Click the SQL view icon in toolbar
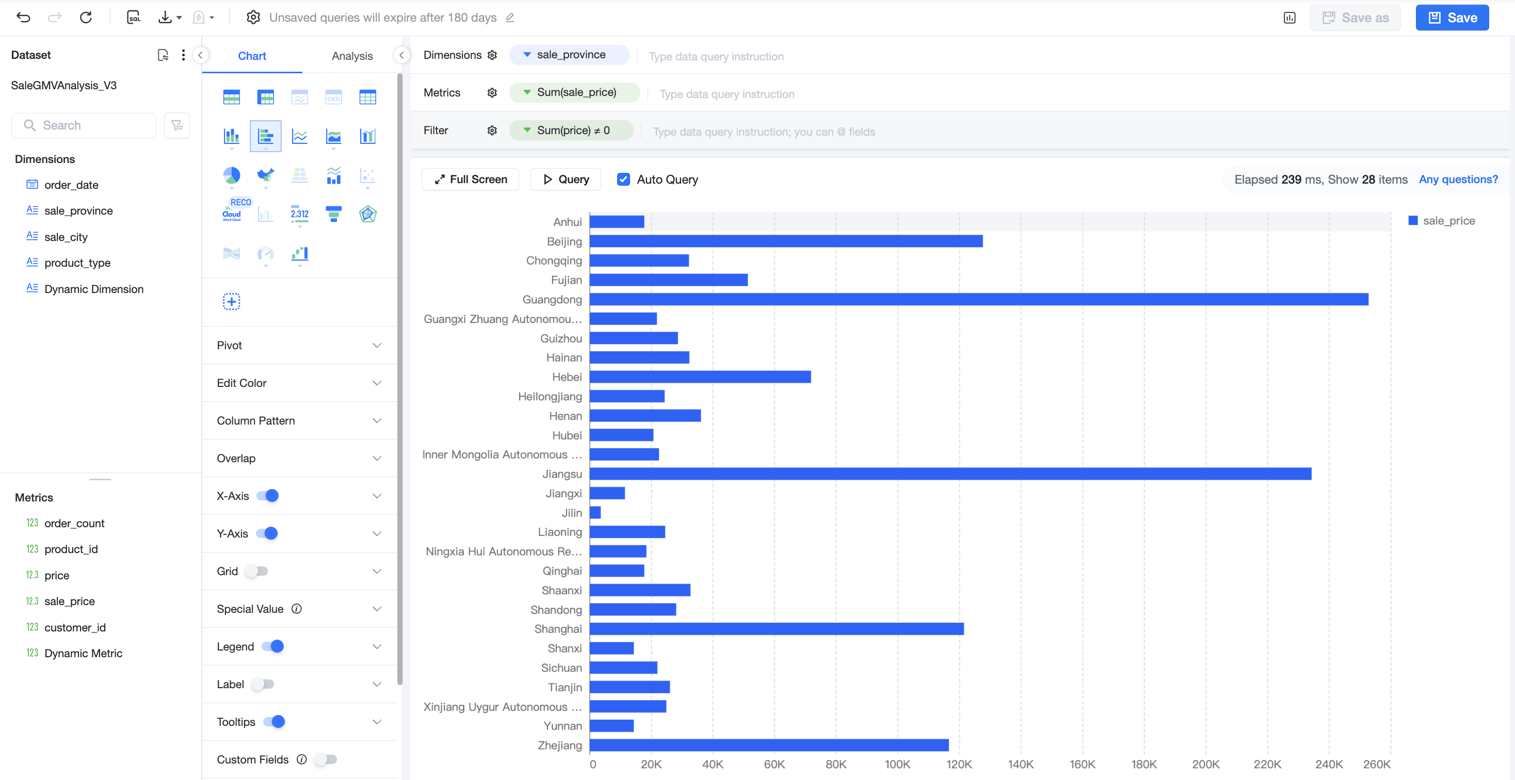The height and width of the screenshot is (780, 1515). (x=134, y=18)
